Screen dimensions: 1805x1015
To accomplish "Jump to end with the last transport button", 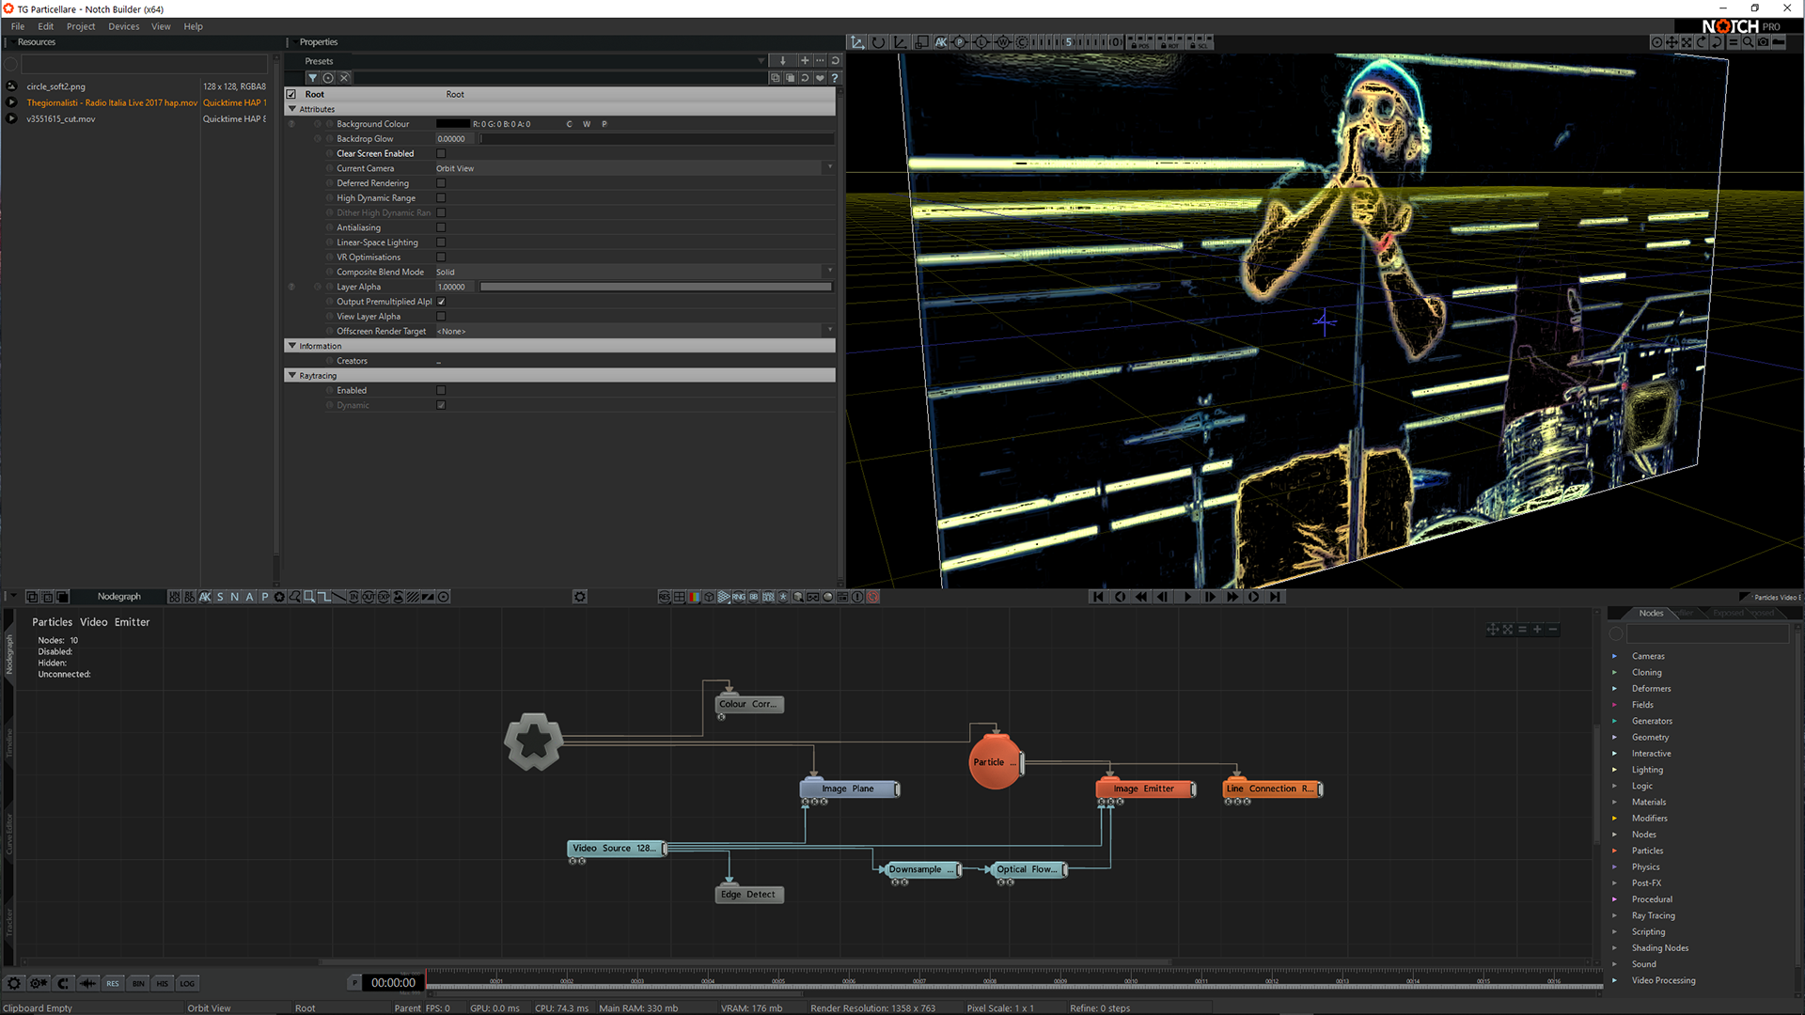I will (x=1275, y=597).
